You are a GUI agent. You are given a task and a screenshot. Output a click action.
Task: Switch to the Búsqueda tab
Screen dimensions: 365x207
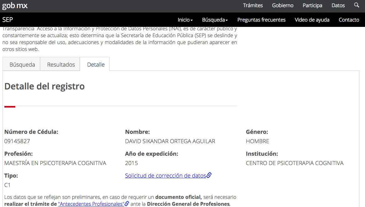(x=22, y=65)
